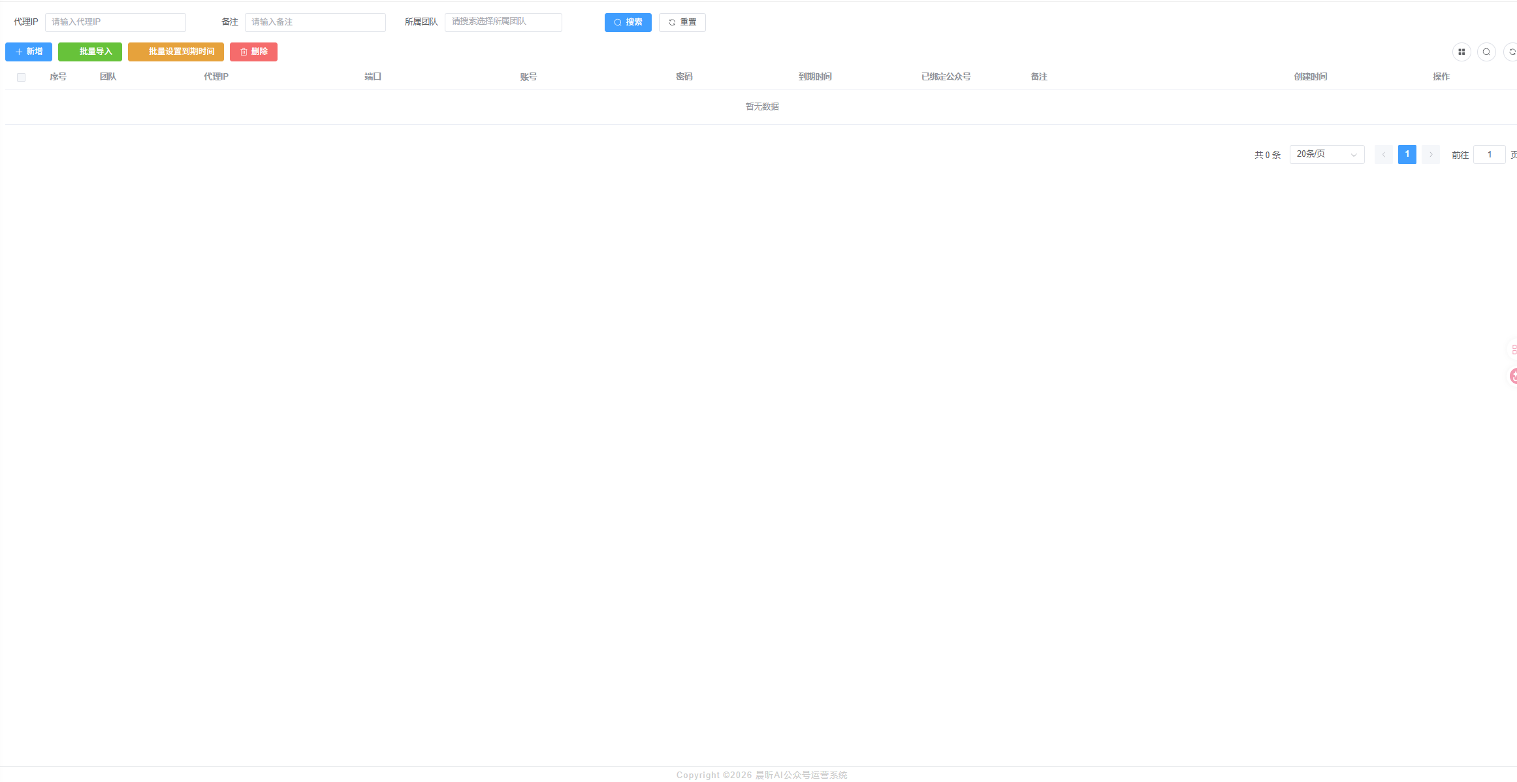
Task: Reset filters with the 重置 button
Action: click(x=682, y=22)
